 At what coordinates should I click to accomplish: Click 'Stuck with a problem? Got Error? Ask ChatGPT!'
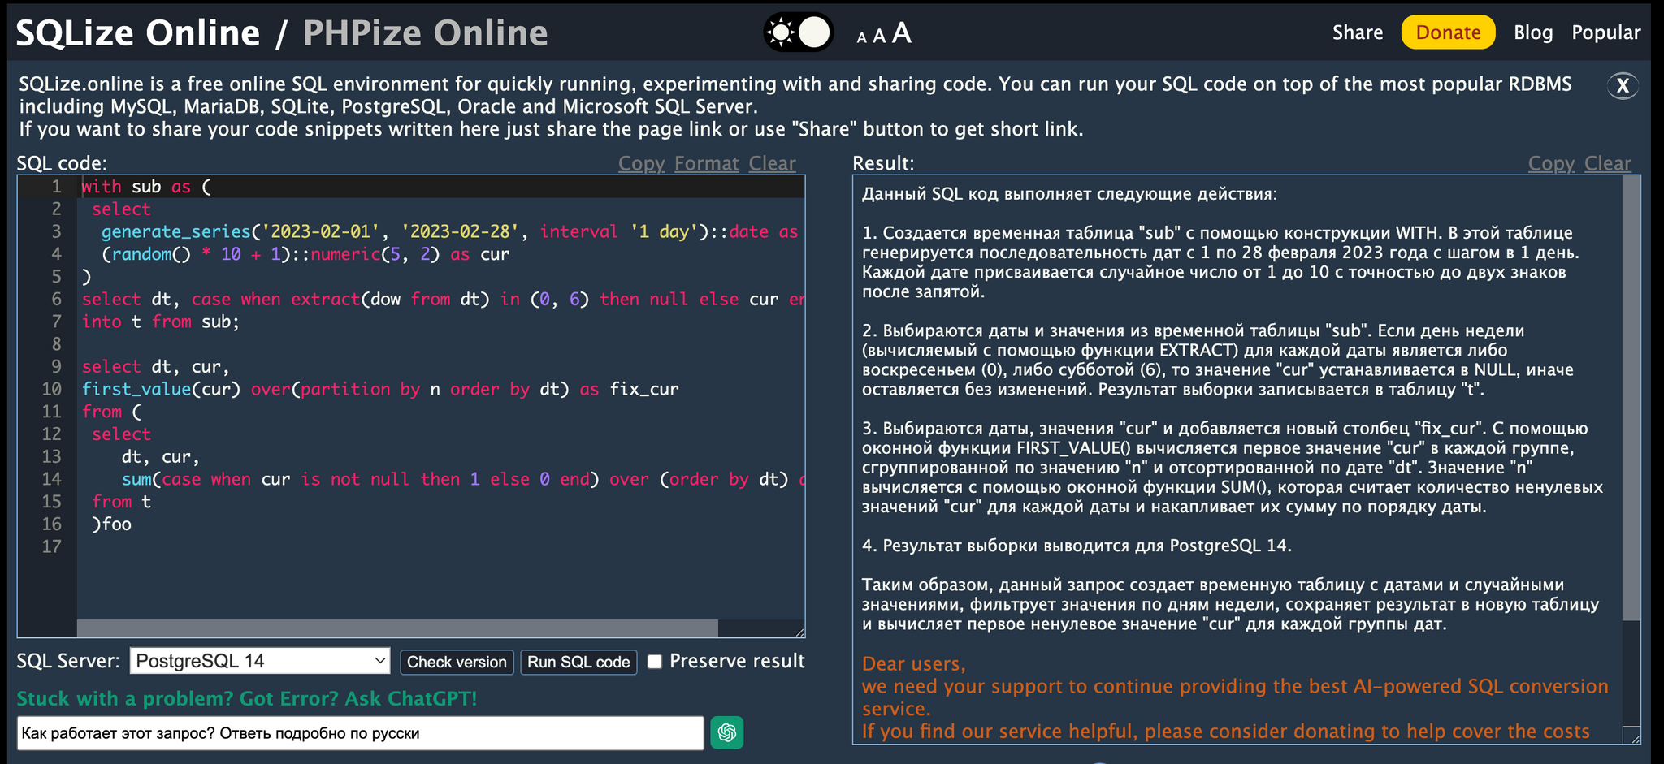point(247,698)
